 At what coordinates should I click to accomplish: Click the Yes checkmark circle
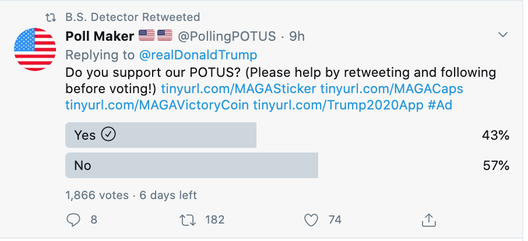(108, 134)
